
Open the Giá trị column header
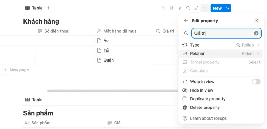(x=166, y=31)
